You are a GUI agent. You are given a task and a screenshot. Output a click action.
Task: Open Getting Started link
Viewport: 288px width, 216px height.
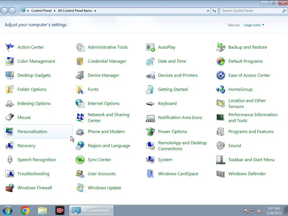tap(173, 89)
